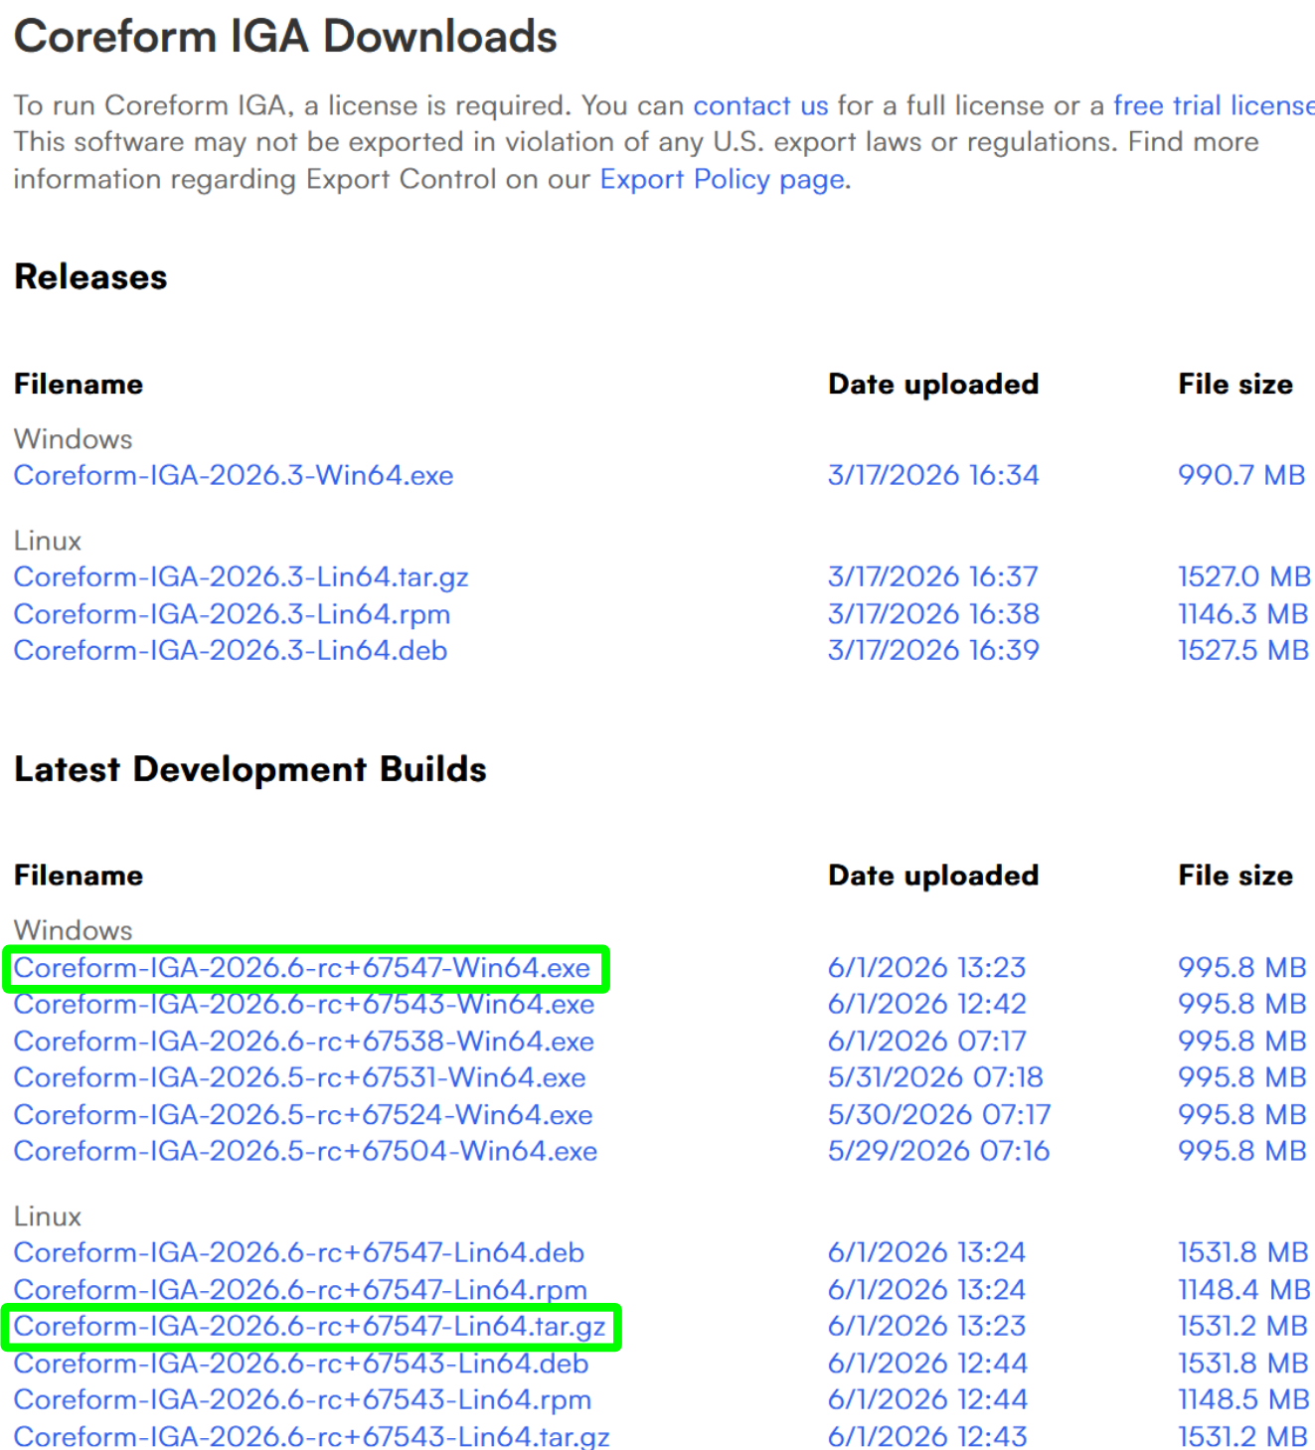
Task: Get the Coreform-IGA-2026.3-Lin64.deb package
Action: 231,650
